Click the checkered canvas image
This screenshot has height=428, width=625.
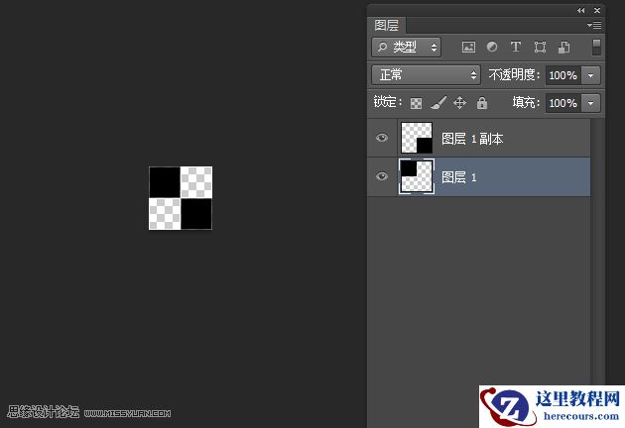click(181, 198)
